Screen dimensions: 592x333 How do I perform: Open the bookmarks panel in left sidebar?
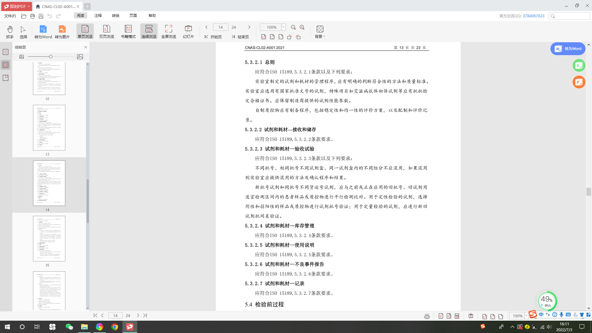tap(6, 78)
